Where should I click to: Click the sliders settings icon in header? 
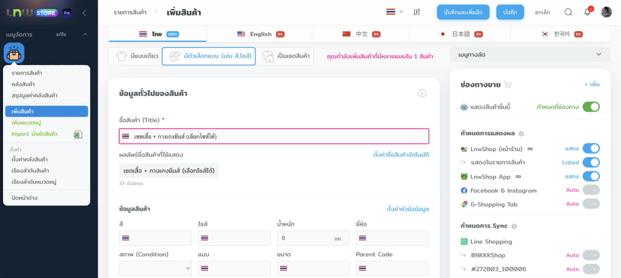[417, 12]
